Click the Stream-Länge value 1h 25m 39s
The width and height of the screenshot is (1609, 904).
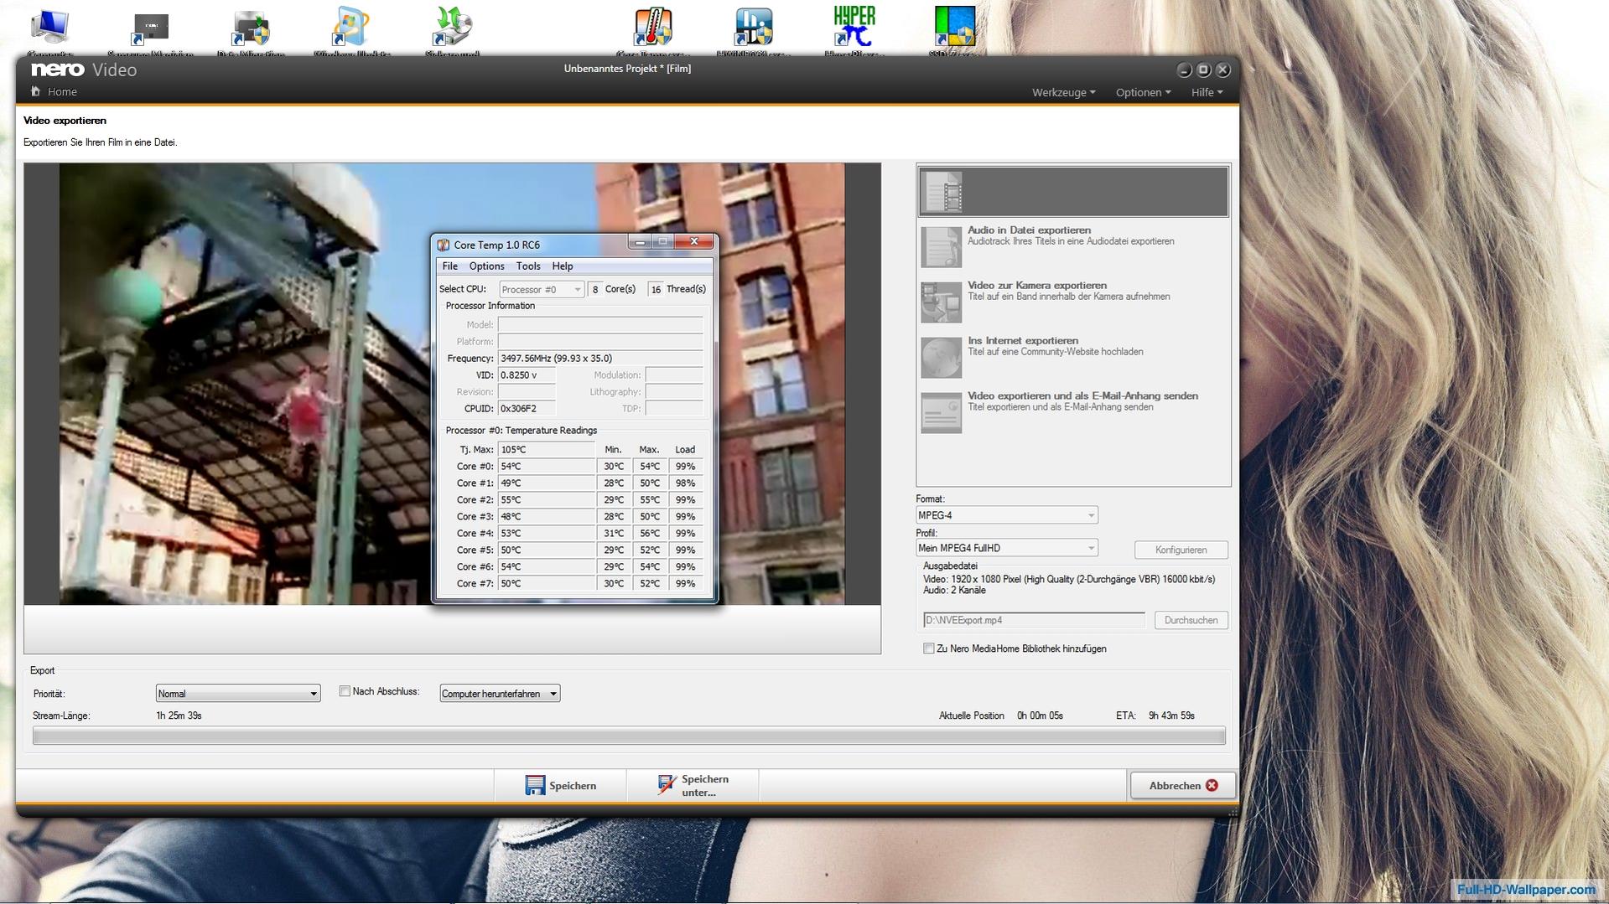(179, 715)
